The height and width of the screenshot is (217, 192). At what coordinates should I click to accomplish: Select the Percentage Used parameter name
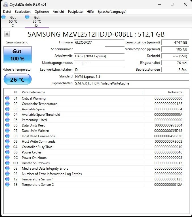click(x=34, y=120)
